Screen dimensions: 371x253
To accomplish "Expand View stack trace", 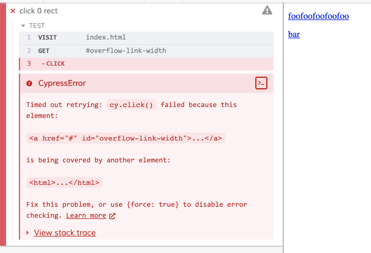I will 65,233.
